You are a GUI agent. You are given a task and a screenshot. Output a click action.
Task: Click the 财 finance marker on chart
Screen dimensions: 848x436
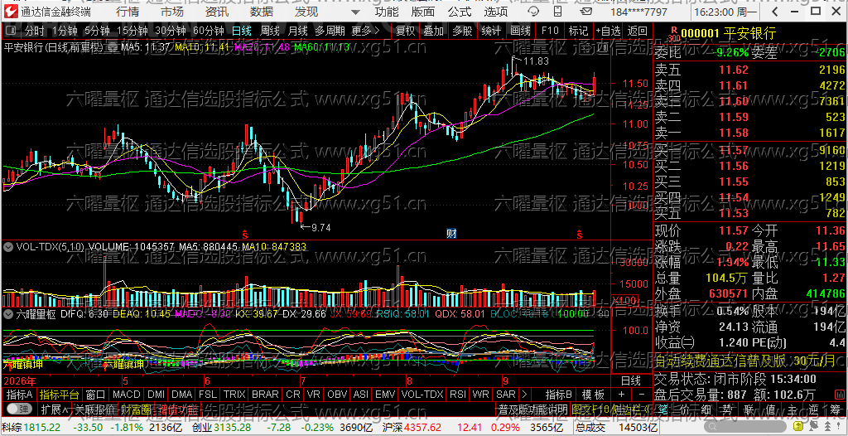tap(452, 234)
